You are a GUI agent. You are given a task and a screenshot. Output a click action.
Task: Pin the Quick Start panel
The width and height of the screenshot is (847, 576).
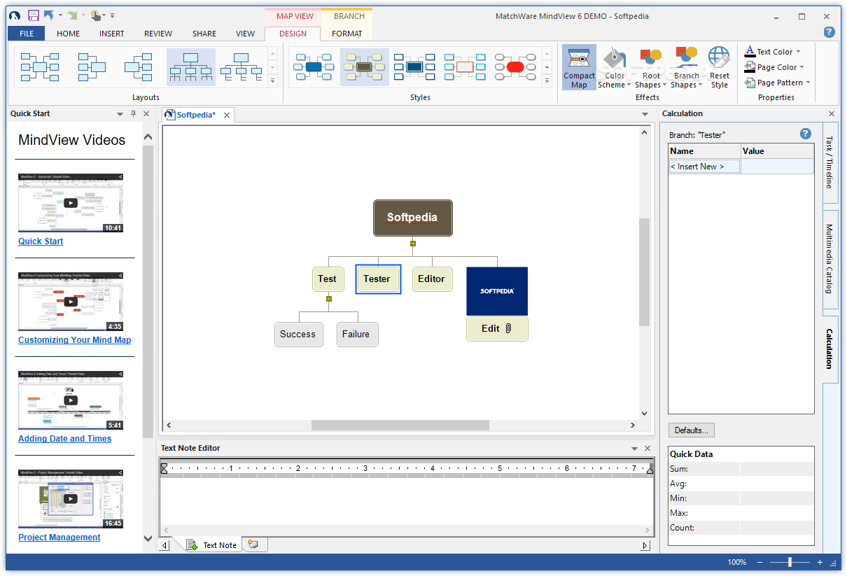click(x=133, y=113)
